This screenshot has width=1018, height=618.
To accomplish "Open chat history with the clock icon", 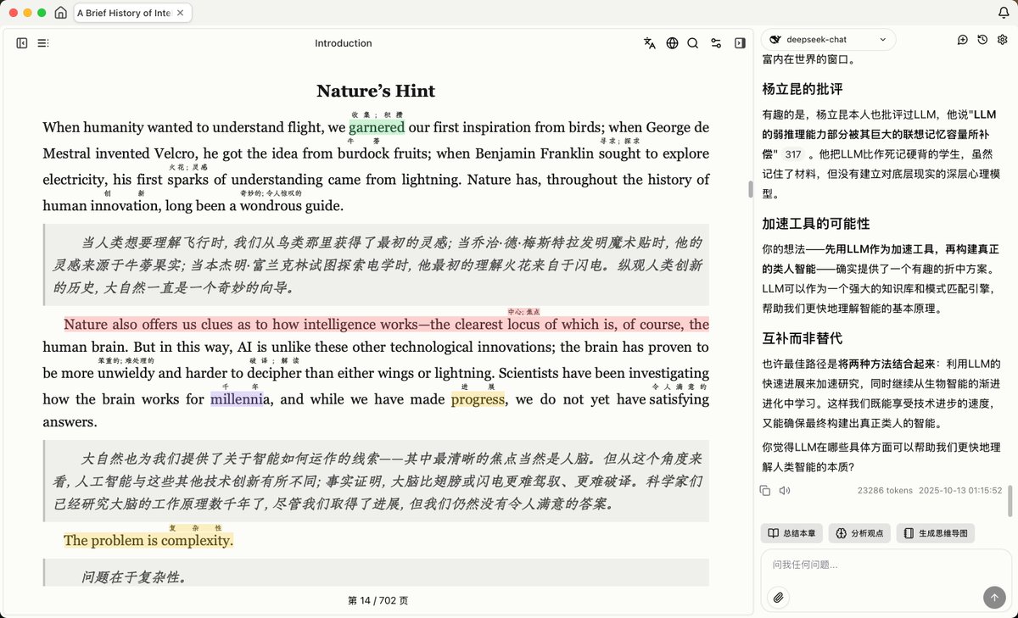I will click(983, 40).
